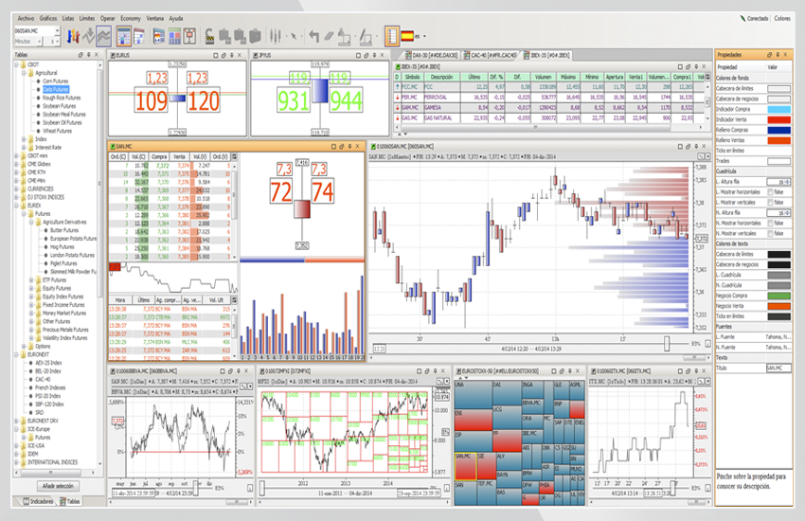This screenshot has width=805, height=521.
Task: Expand the CME Globex tree node
Action: [x=16, y=164]
